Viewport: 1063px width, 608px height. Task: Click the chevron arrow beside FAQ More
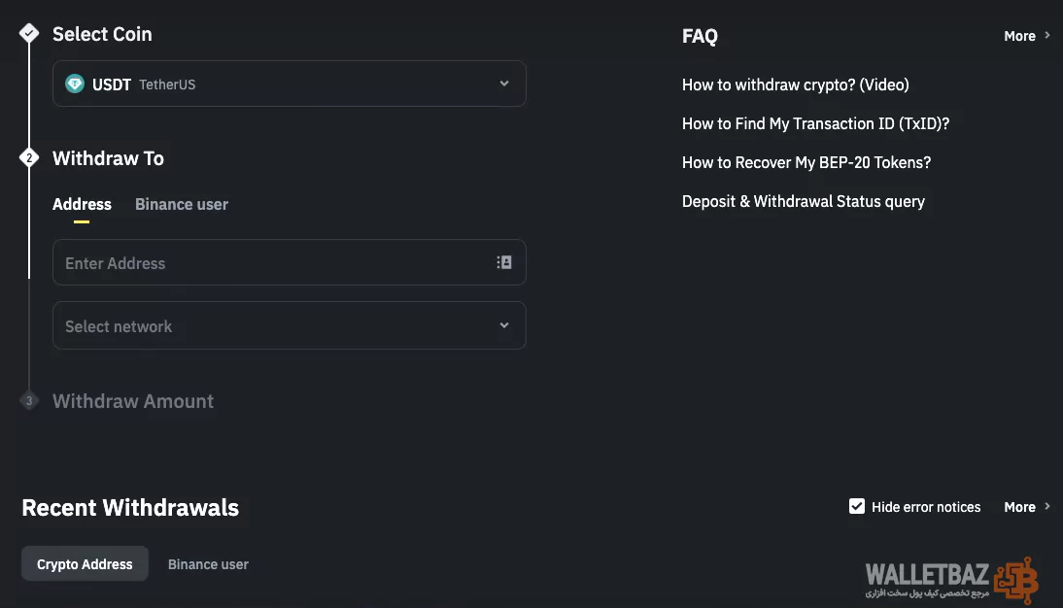tap(1046, 36)
